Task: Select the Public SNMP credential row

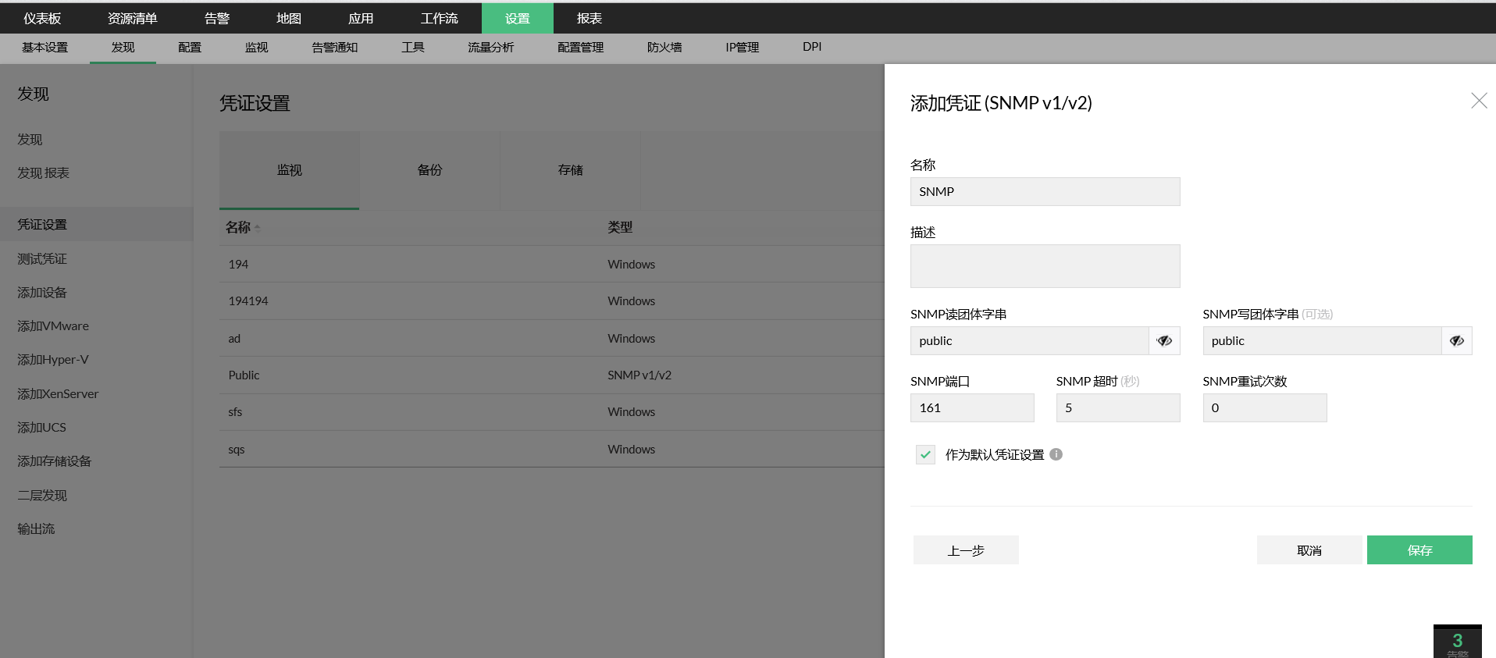Action: [x=551, y=375]
